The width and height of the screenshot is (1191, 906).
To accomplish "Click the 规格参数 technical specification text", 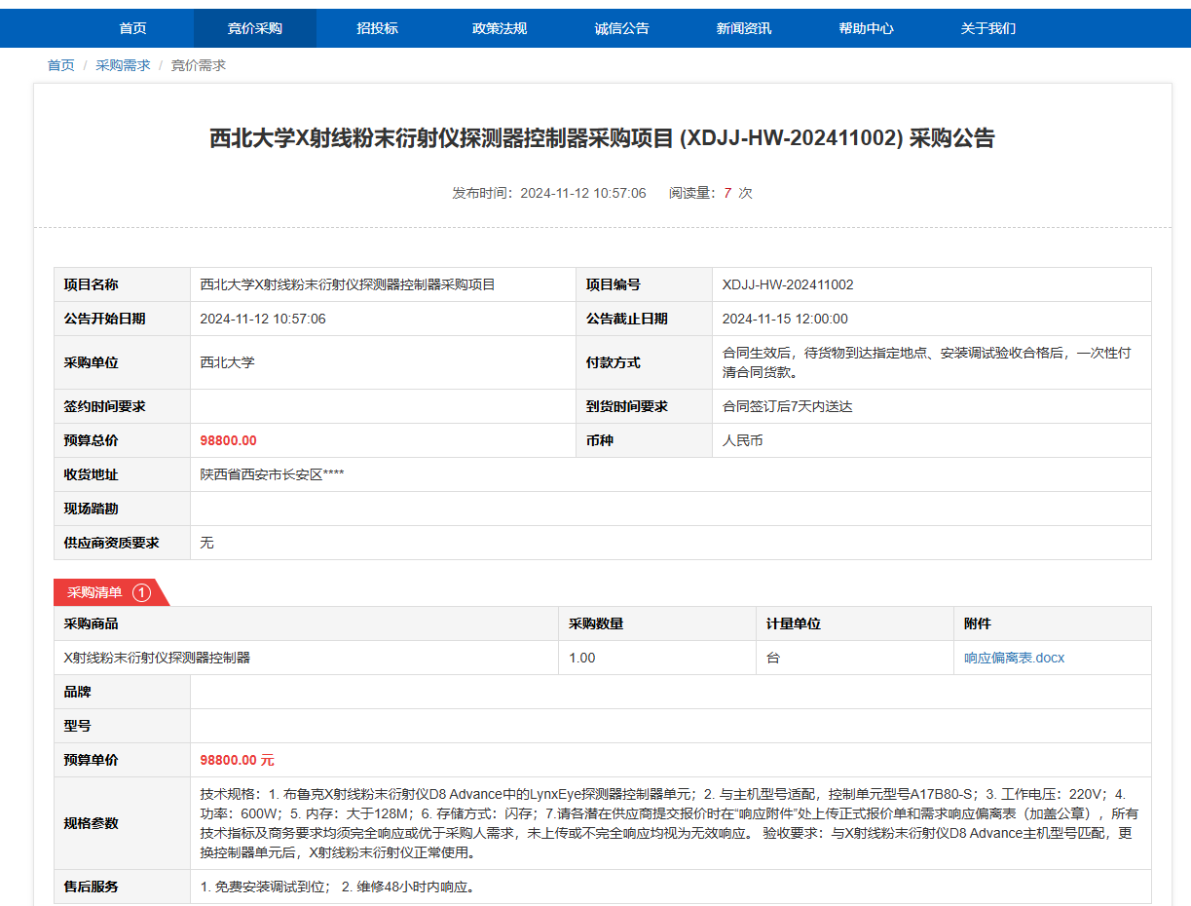I will [x=668, y=823].
